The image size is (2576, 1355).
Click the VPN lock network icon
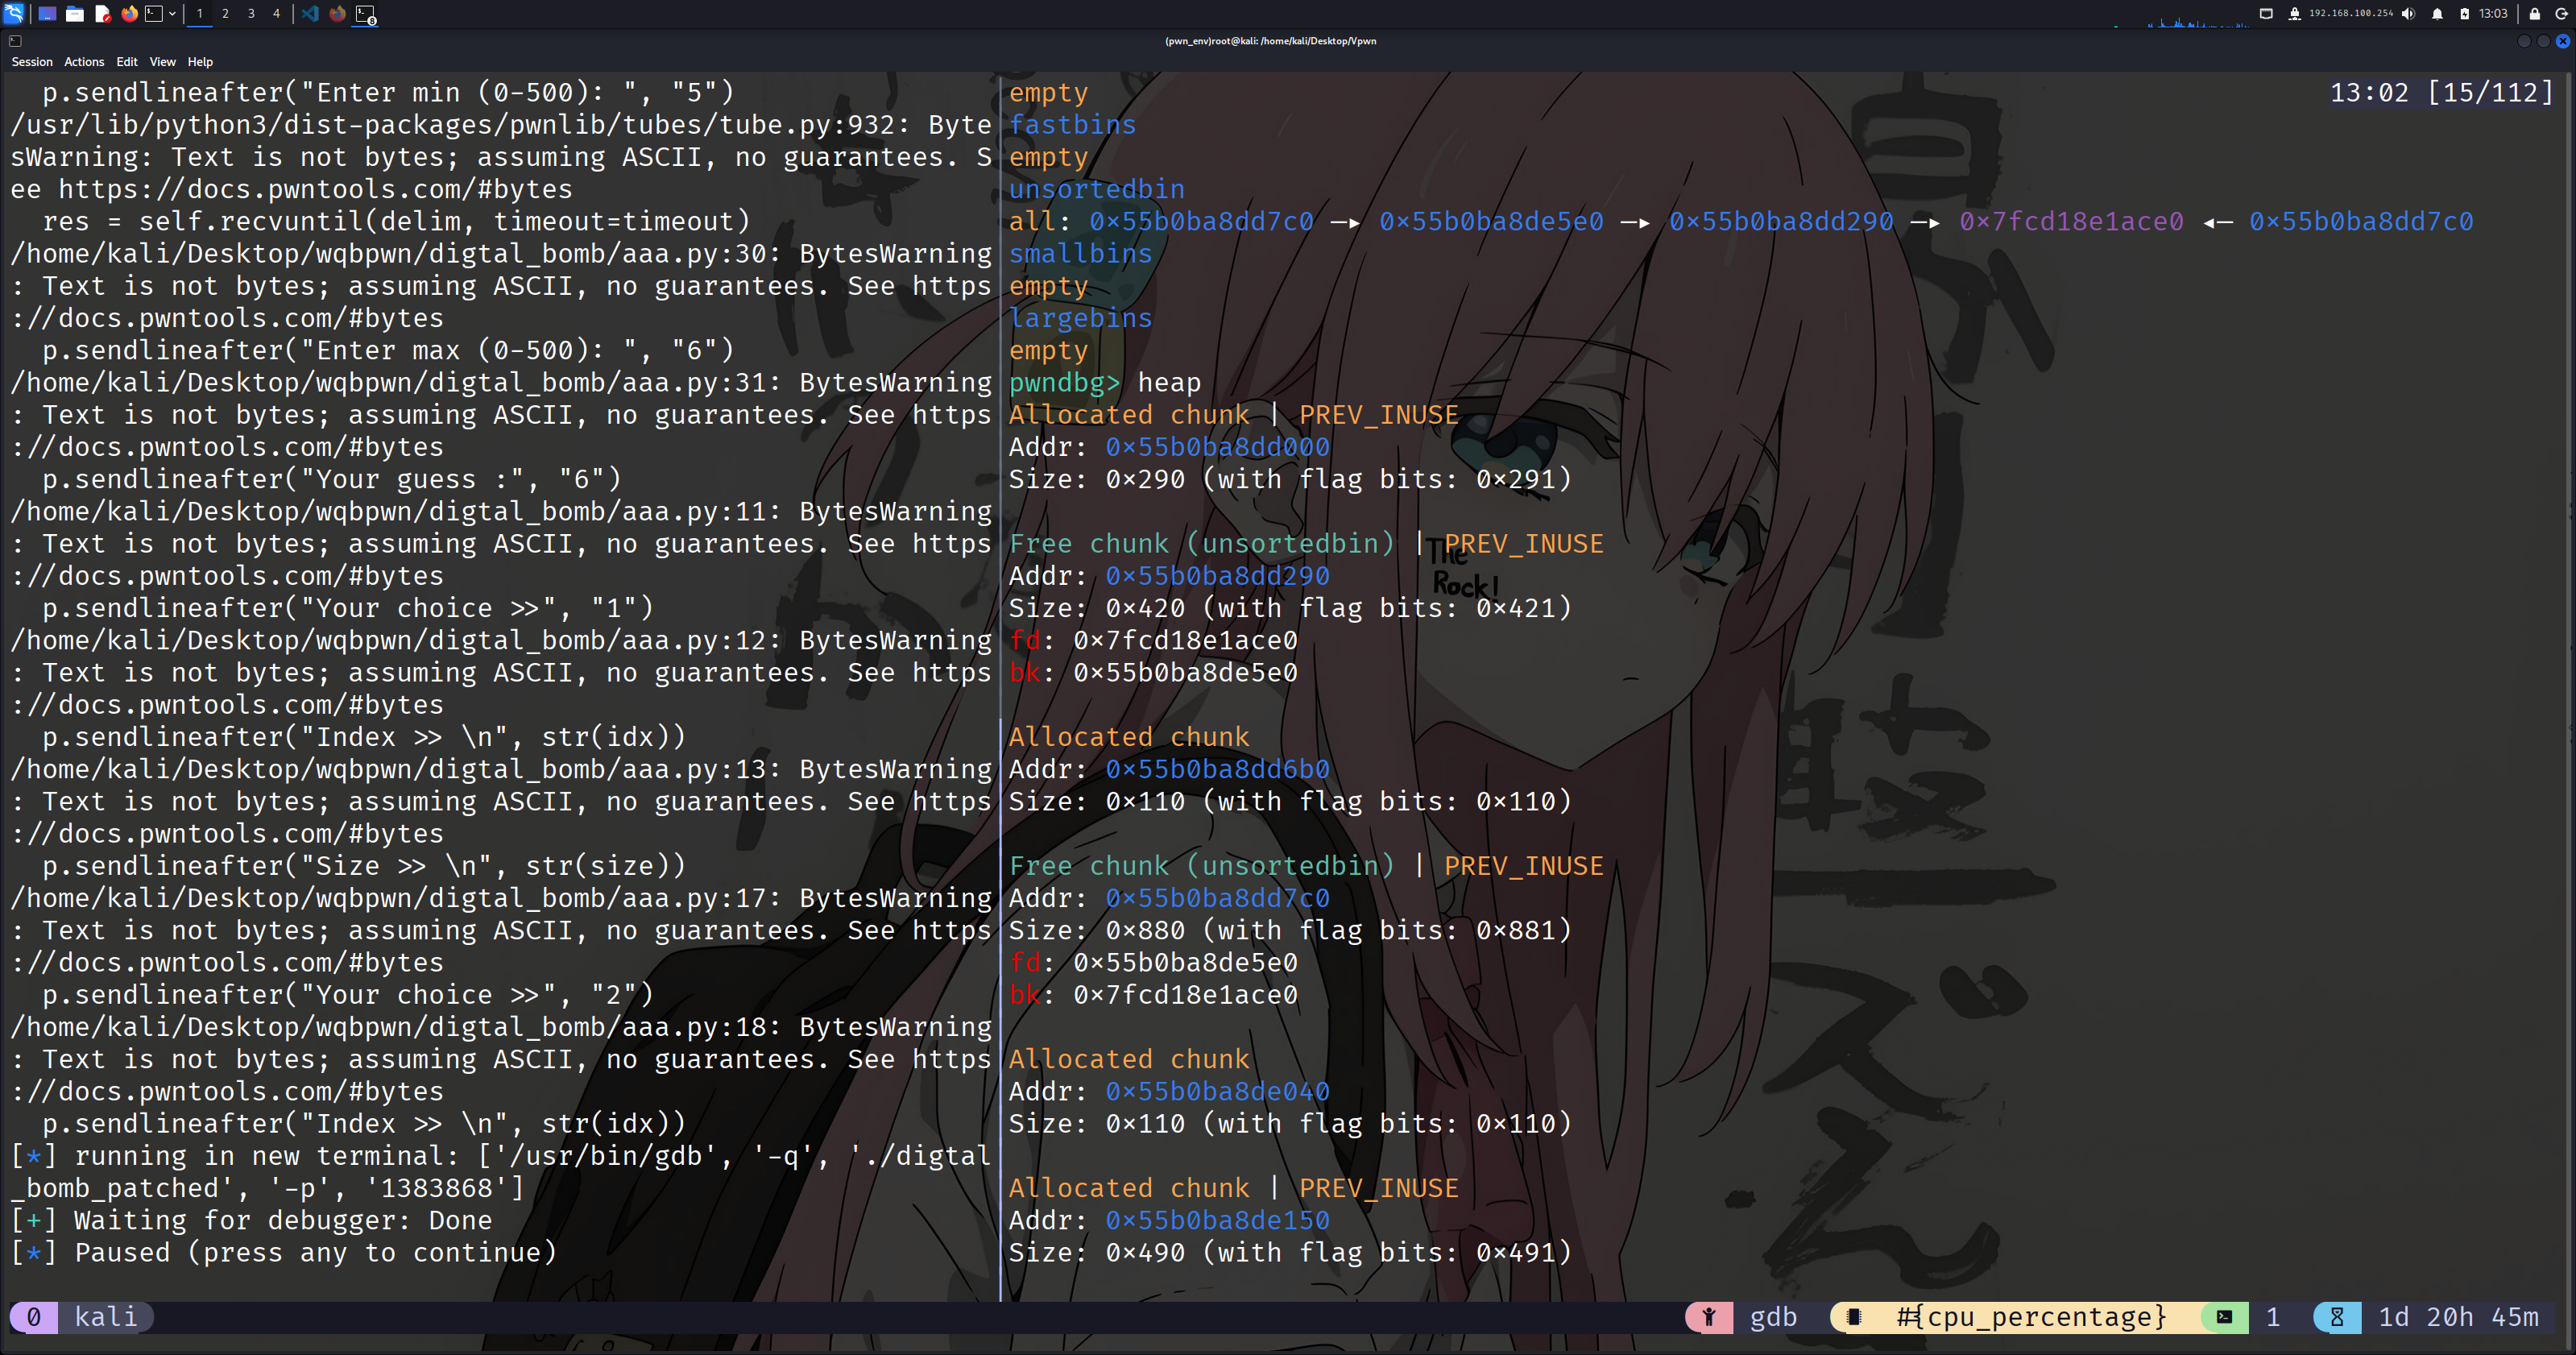click(2295, 13)
